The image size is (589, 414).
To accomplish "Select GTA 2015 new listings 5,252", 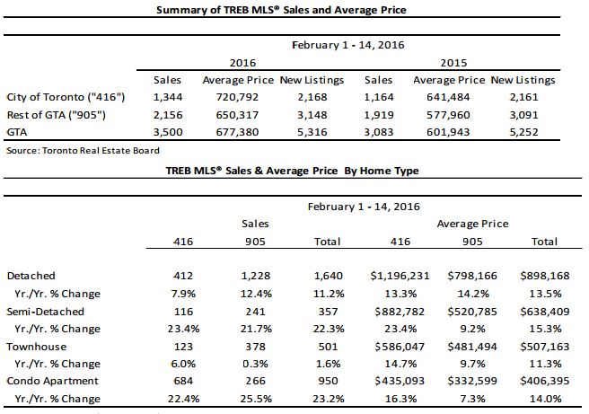I will coord(523,132).
